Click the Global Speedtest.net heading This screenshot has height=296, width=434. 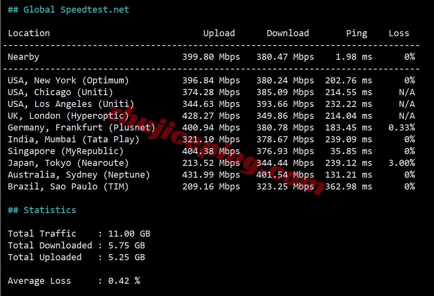coord(68,10)
